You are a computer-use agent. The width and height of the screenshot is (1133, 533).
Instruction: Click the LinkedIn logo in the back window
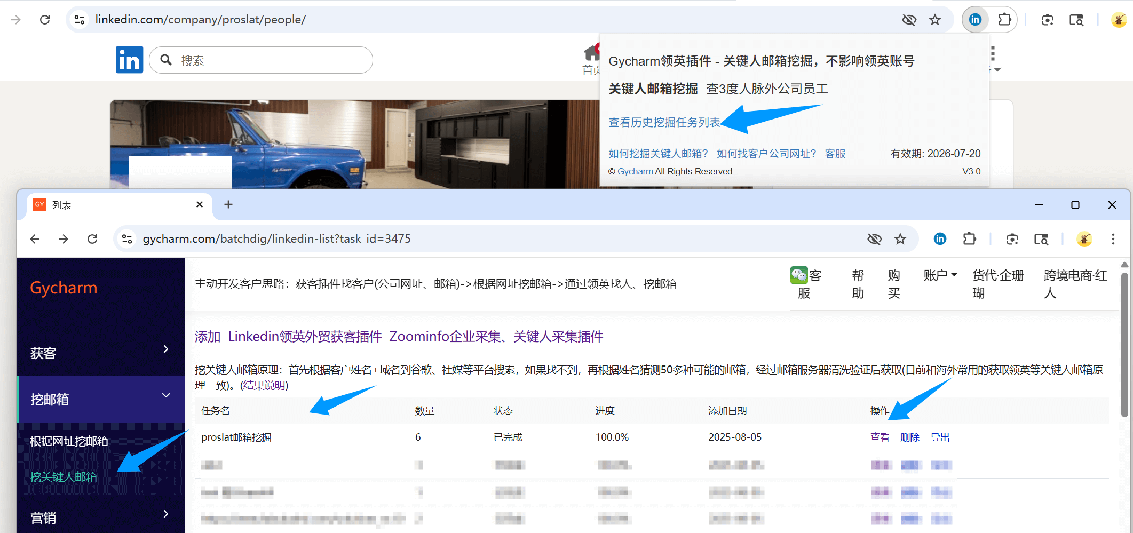tap(129, 59)
